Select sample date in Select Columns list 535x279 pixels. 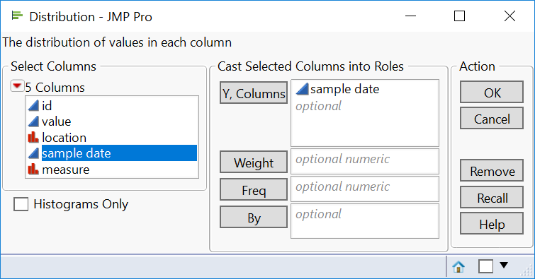click(119, 153)
